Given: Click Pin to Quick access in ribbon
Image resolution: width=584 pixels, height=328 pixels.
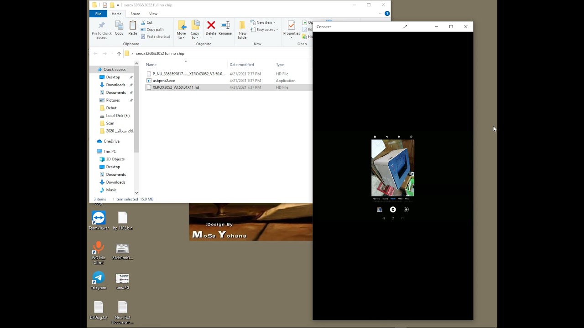Looking at the screenshot, I should (101, 30).
